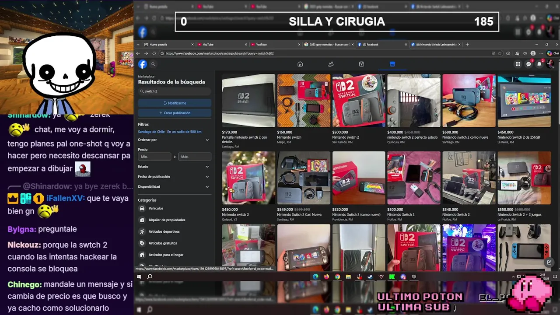The height and width of the screenshot is (315, 560).
Task: Open $450.000 Switch 2 de 256GB listing
Action: coord(524,109)
